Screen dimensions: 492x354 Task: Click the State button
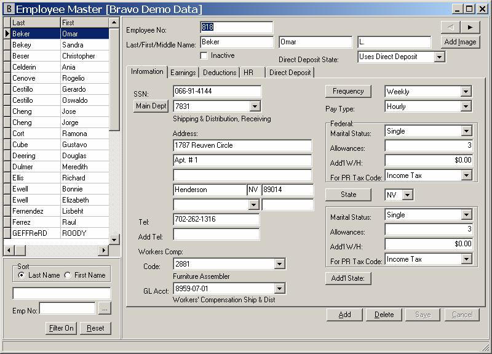tap(348, 195)
